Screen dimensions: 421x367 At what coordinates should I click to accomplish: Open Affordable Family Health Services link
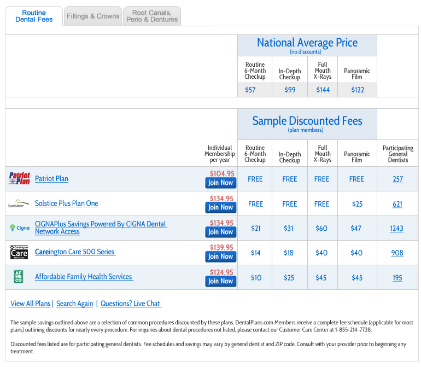[x=84, y=276]
